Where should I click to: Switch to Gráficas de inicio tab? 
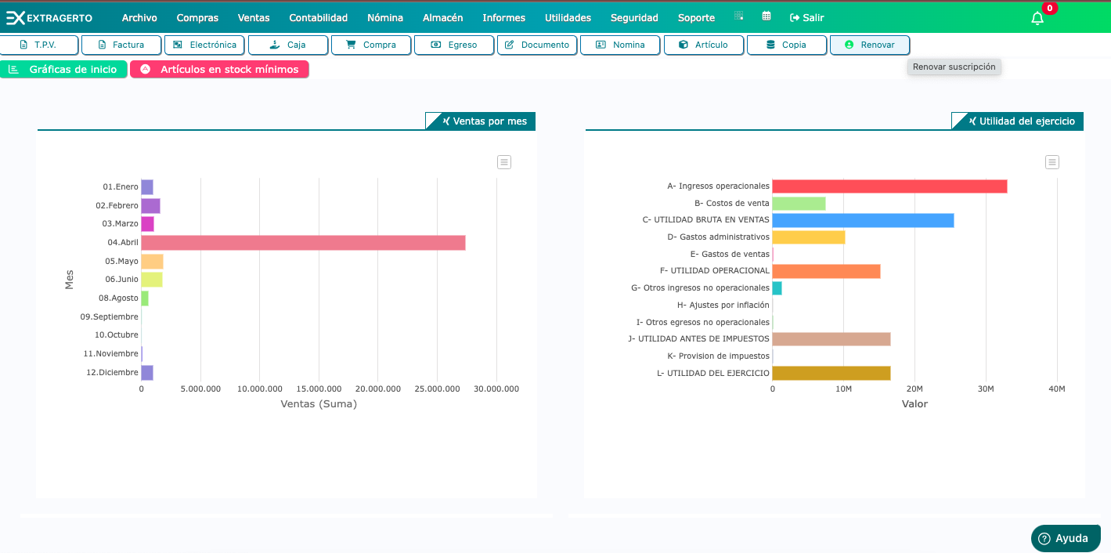[63, 70]
